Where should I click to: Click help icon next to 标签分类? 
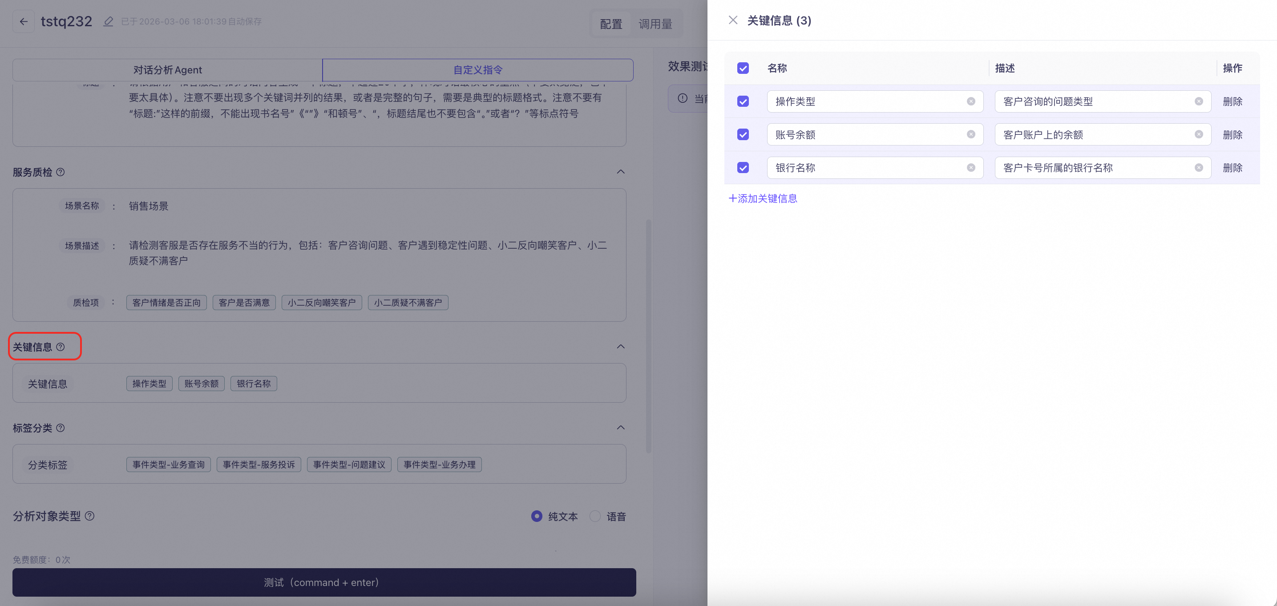click(x=61, y=428)
